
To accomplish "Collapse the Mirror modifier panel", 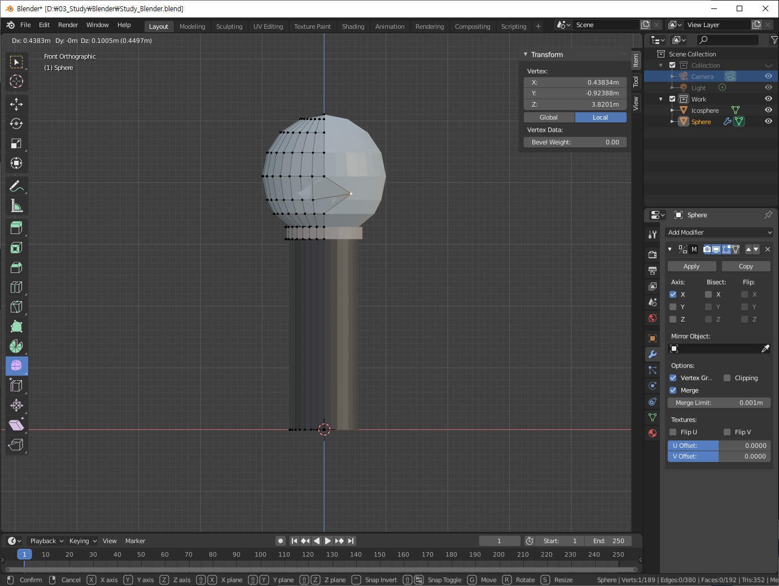I will [670, 249].
